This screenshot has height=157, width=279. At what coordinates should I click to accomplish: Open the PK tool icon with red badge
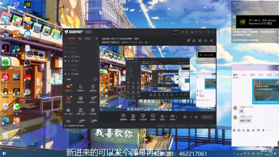point(93,100)
